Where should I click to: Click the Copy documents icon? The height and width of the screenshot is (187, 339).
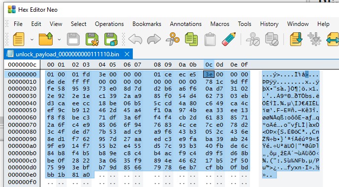[191, 39]
